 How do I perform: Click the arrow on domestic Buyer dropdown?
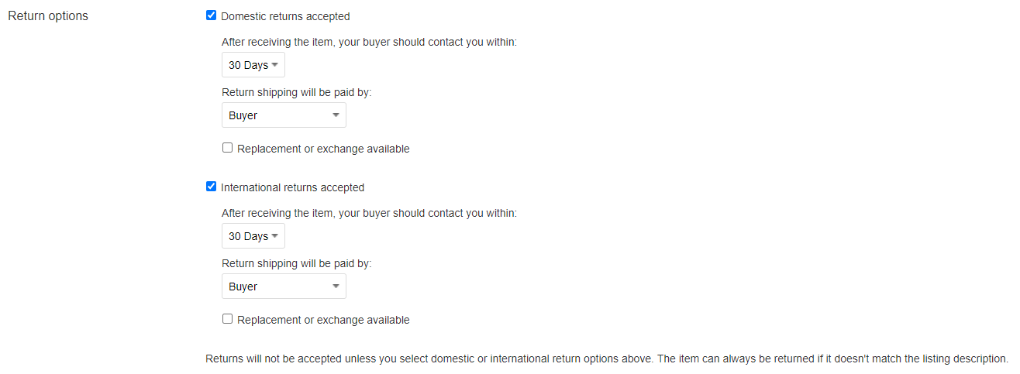[336, 115]
